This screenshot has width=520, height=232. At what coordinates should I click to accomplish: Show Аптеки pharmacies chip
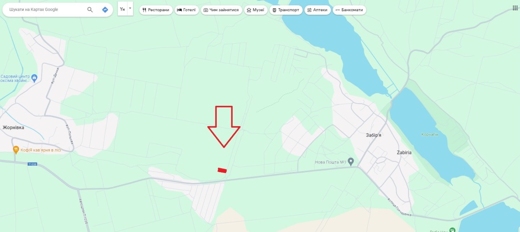(x=318, y=10)
